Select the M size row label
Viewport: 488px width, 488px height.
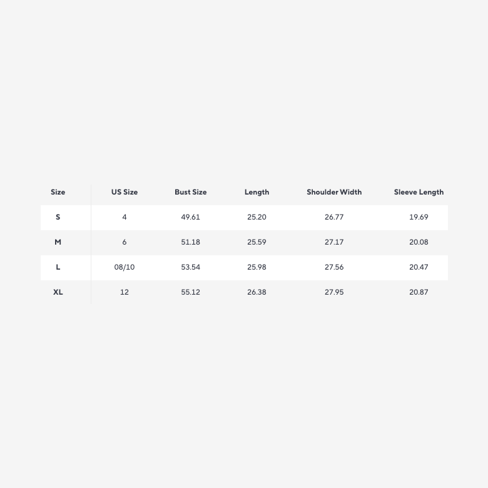[x=58, y=242]
